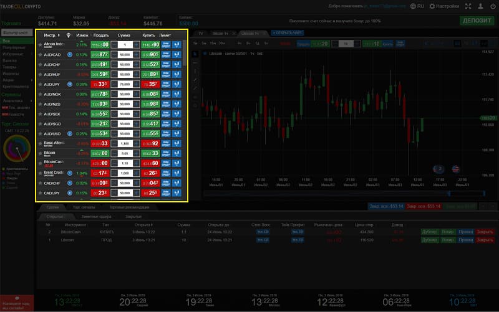Favorite AUD/JPY with its star
Image resolution: width=499 pixels, height=312 pixels.
click(x=40, y=84)
